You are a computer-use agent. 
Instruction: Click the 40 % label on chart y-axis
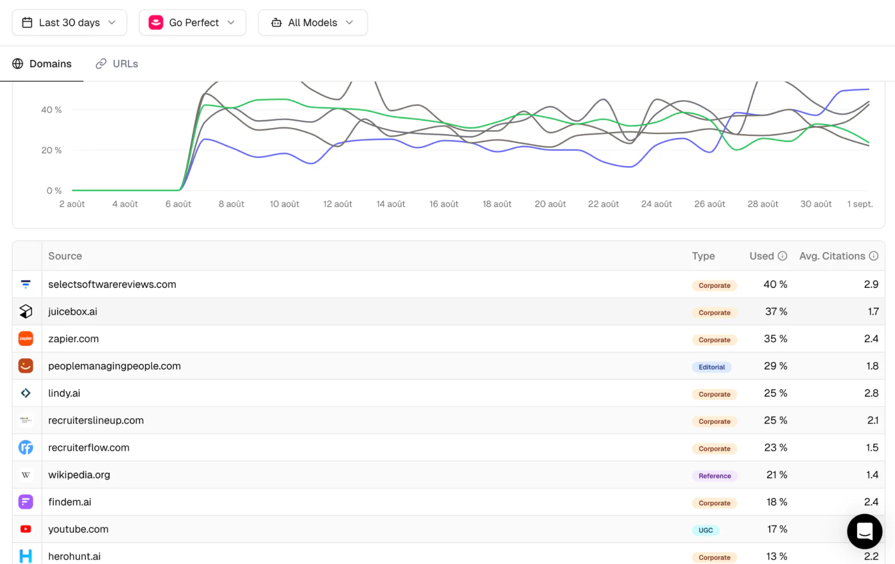pos(51,110)
